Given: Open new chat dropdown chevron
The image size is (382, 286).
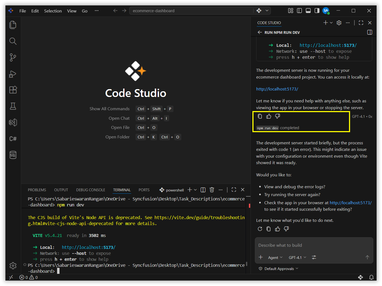Looking at the screenshot, I should [331, 23].
